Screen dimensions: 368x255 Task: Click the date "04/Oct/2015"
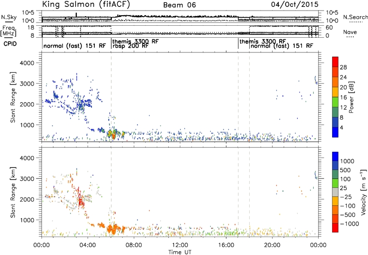[x=295, y=5]
